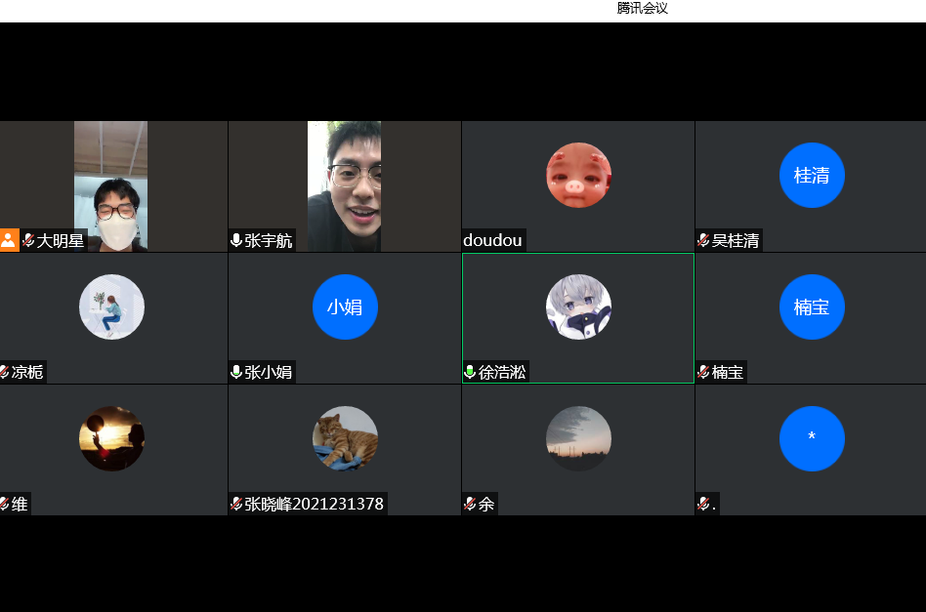Click the muted mic icon beside 楠宝

tap(703, 372)
